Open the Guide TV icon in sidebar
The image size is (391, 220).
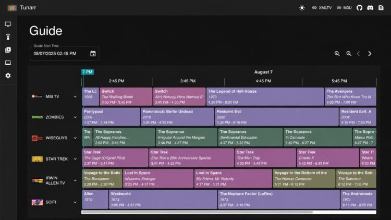pyautogui.click(x=8, y=24)
